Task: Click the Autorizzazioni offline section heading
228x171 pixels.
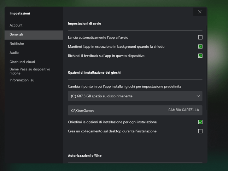Action: (84, 156)
